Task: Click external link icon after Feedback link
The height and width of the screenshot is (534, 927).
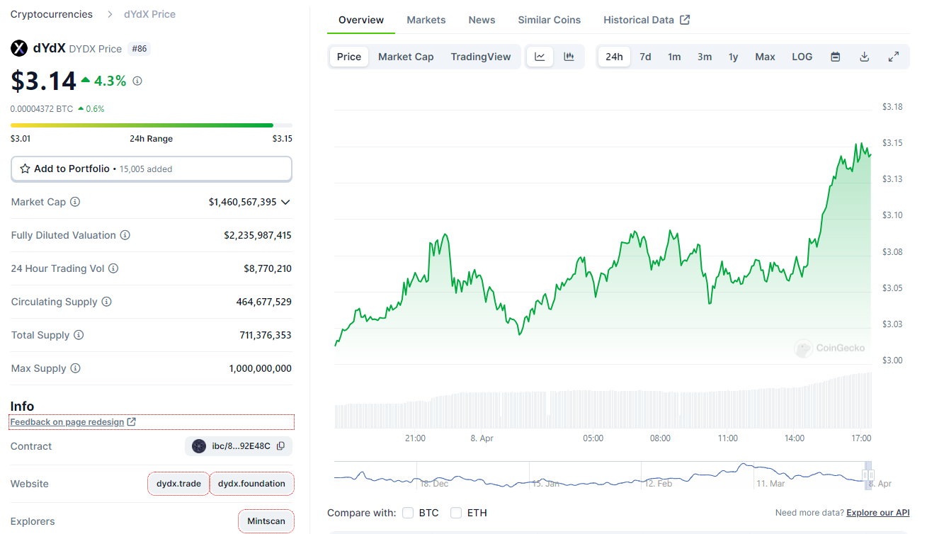Action: coord(131,422)
